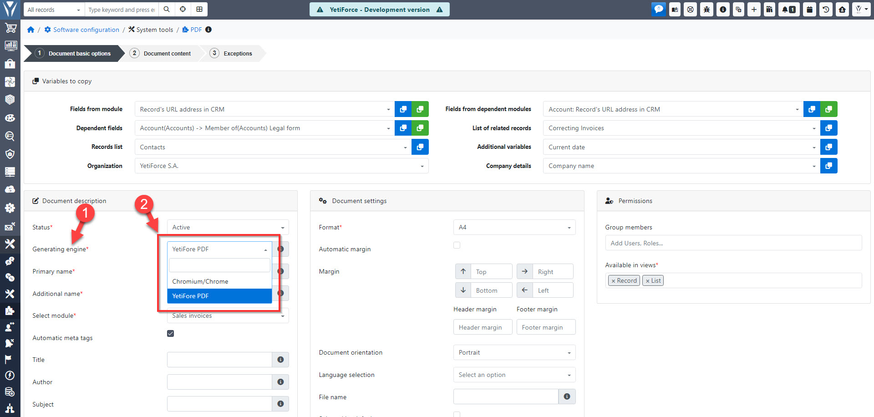Select YetiFore PDF generating engine option
Screen dimensions: 874x417
219,296
